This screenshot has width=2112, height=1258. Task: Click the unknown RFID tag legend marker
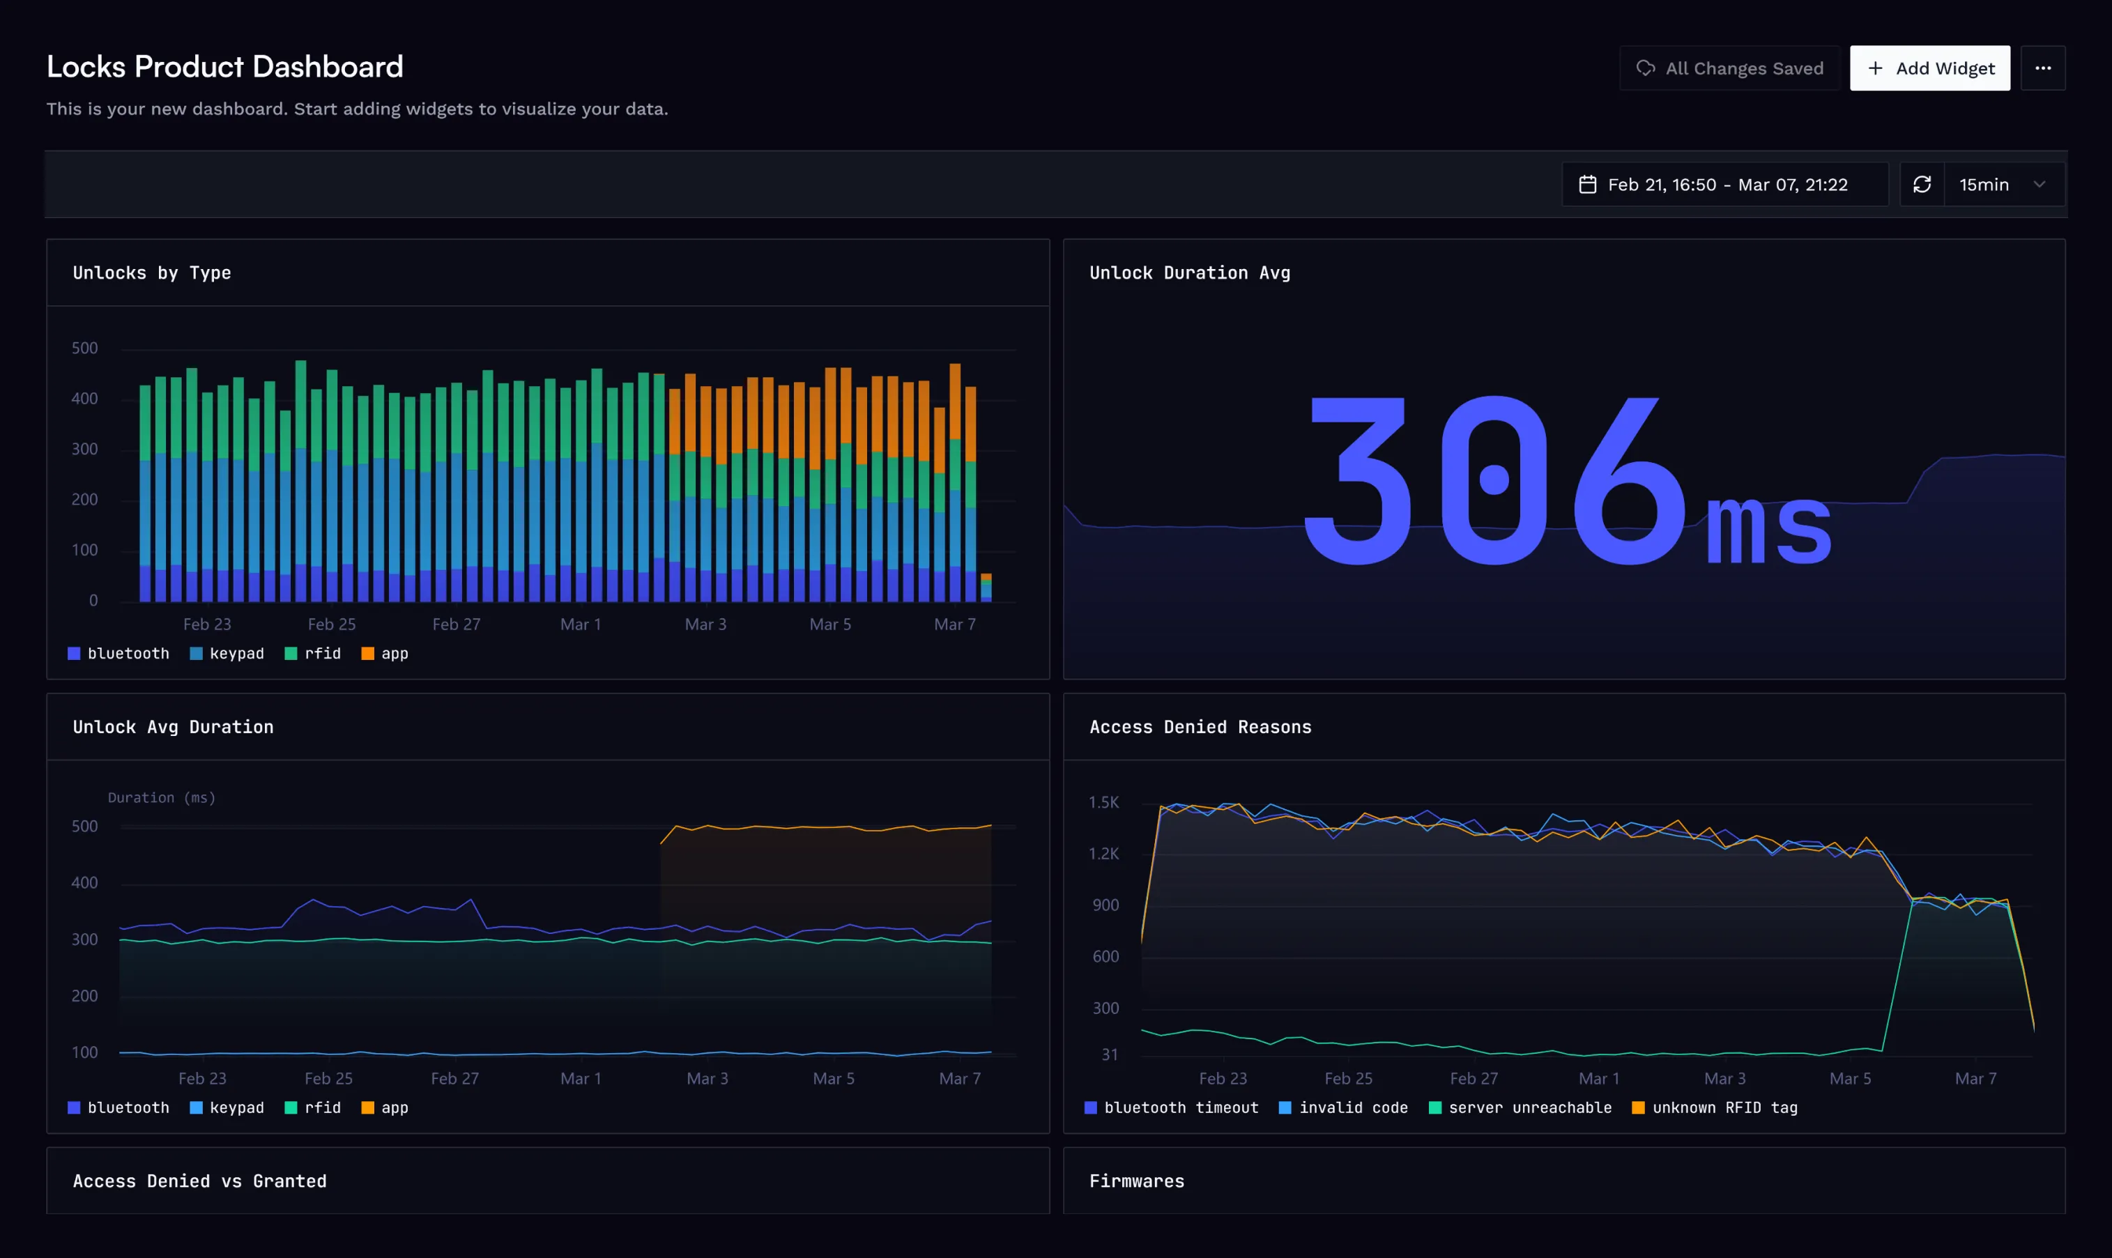[1639, 1107]
